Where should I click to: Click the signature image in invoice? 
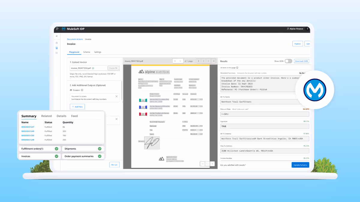click(x=152, y=143)
